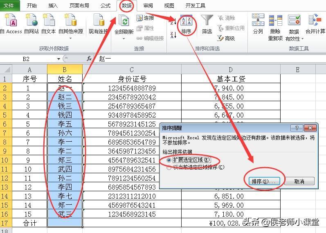The height and width of the screenshot is (233, 326).
Task: Open 高级 advanced filter
Action: pyautogui.click(x=226, y=38)
